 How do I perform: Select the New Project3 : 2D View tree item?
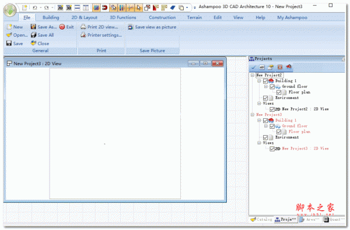click(x=305, y=148)
